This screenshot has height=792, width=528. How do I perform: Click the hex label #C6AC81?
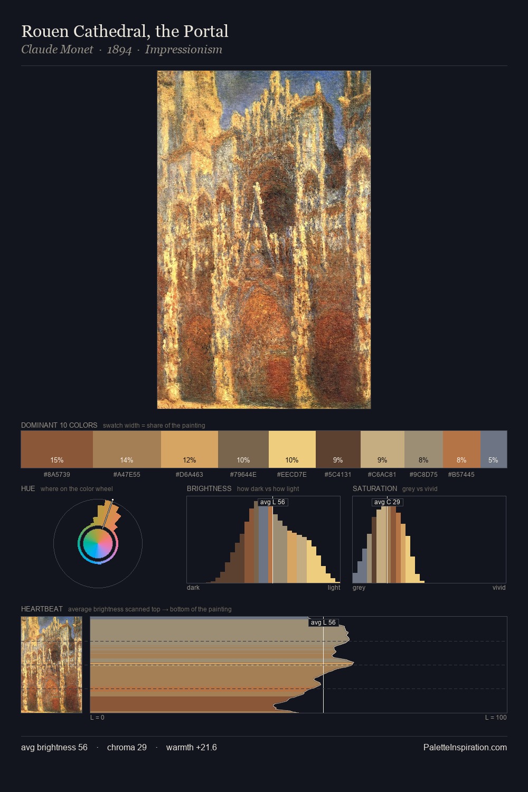(x=382, y=475)
